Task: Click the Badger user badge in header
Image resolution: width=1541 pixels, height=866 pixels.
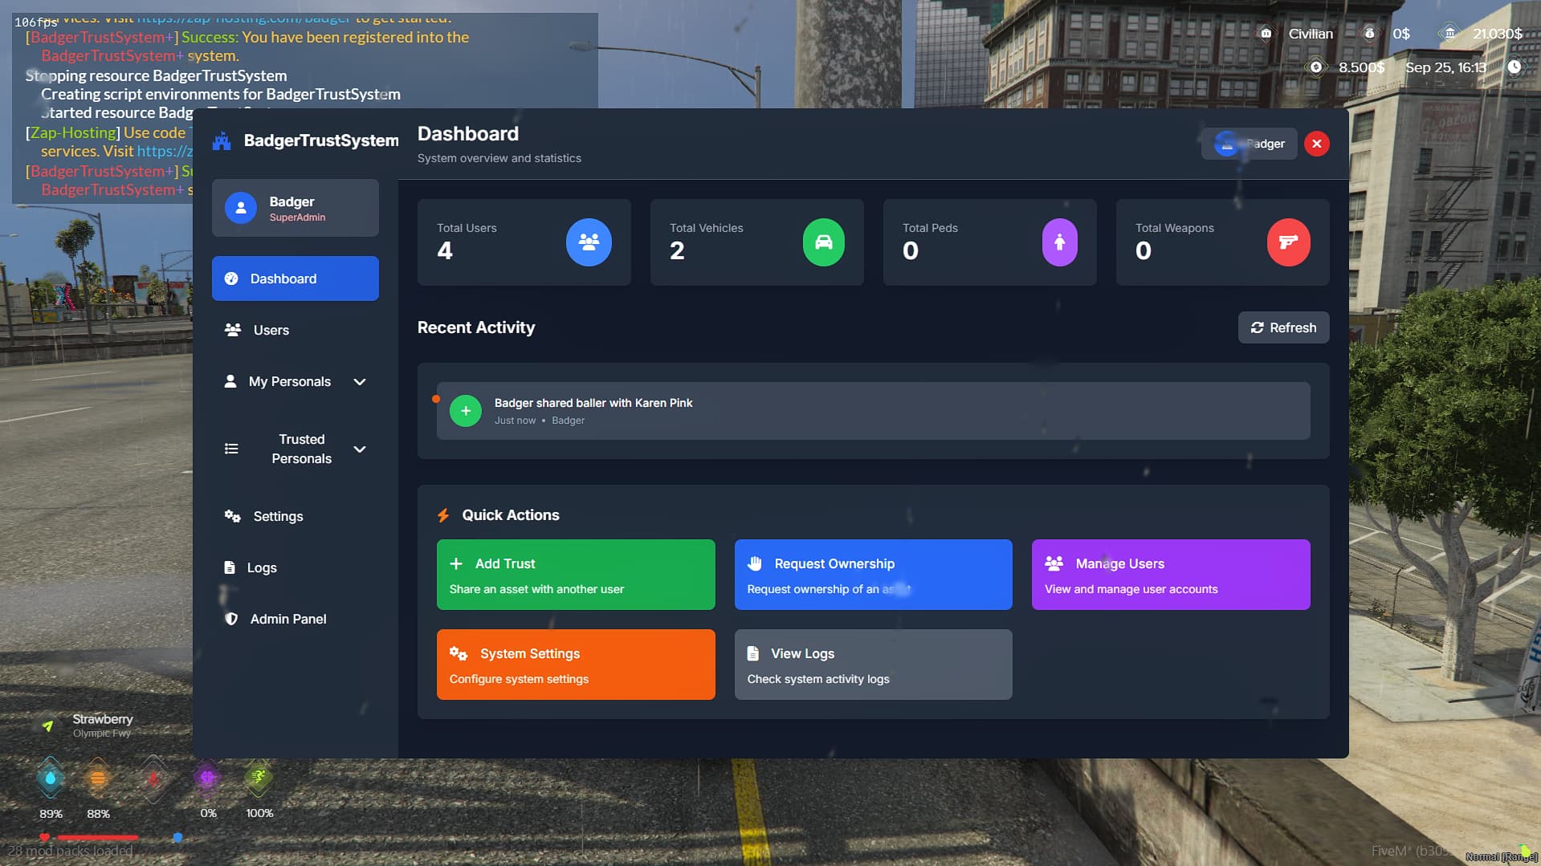Action: coord(1249,144)
